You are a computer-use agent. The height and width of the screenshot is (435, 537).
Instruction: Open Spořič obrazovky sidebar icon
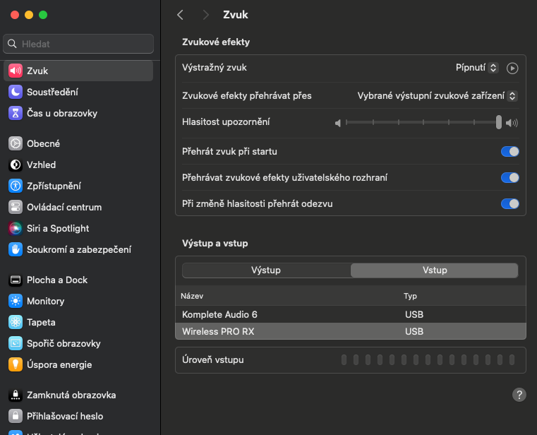[x=16, y=343]
